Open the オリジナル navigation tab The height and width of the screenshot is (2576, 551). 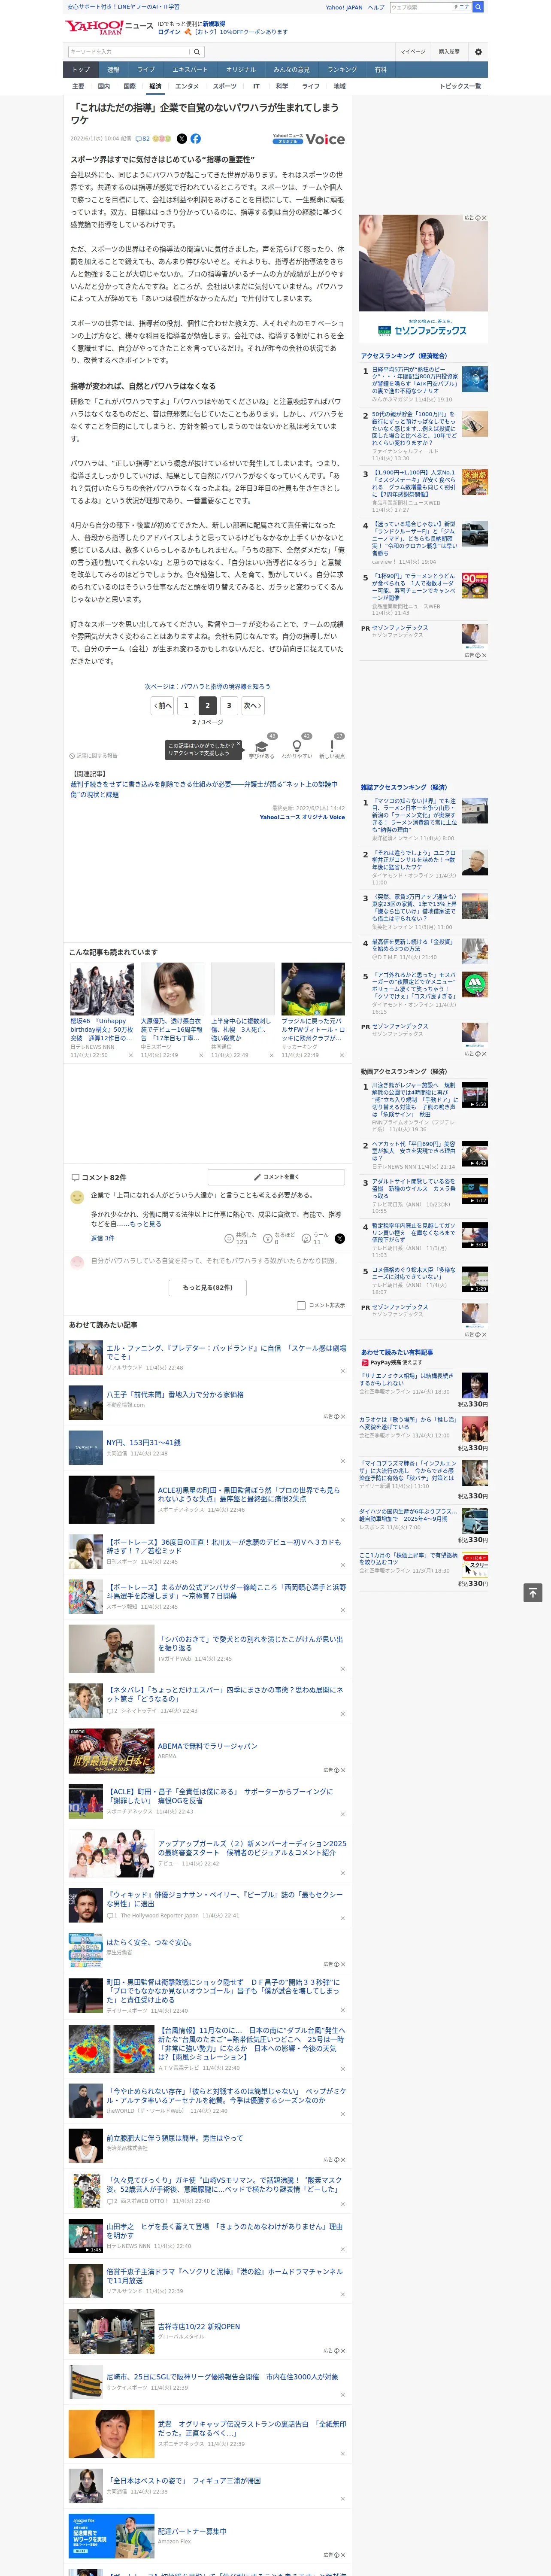click(241, 70)
